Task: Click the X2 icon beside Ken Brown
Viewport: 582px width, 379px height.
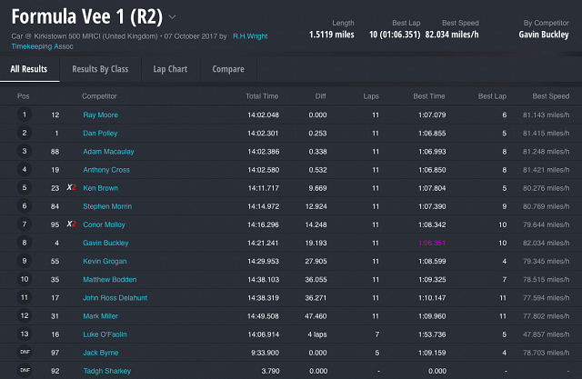Action: coord(72,187)
